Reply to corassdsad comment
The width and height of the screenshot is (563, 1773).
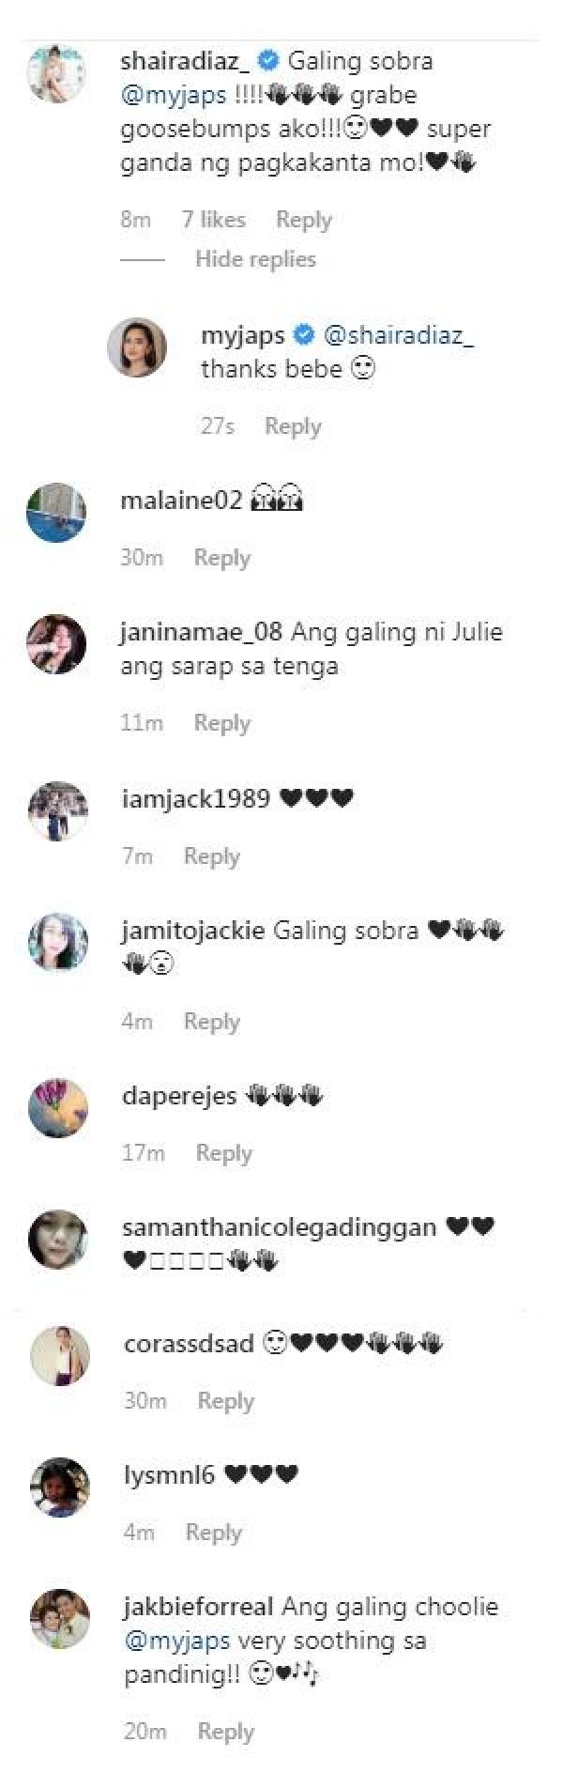(x=226, y=1401)
